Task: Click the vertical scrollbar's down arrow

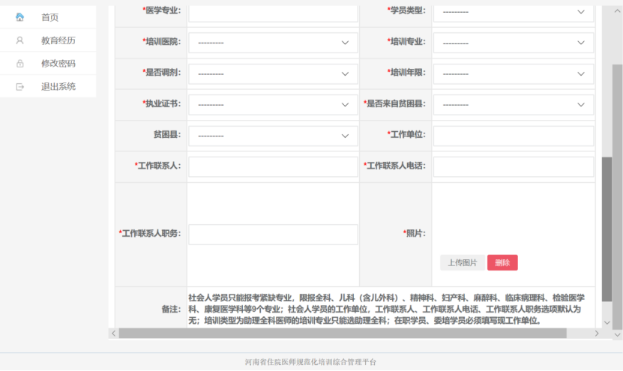Action: [x=617, y=335]
